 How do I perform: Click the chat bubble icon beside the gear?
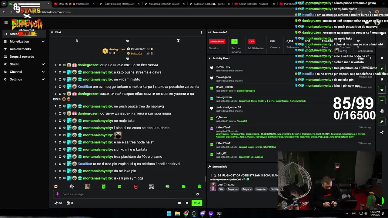click(x=179, y=203)
